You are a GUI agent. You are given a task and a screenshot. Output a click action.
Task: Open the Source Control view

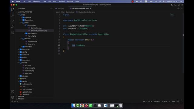(12, 21)
